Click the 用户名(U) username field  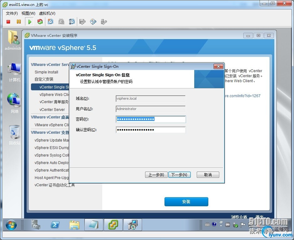point(150,109)
